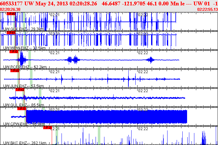218x145 pixels.
Task: Click the end time 02:22:55.13 in header
Action: tap(207, 9)
